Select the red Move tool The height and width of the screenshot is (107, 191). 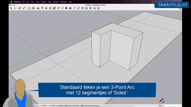[x=46, y=8]
